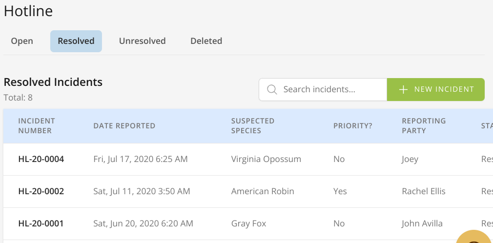Open incident HL-20-0002
This screenshot has width=493, height=243.
tap(41, 191)
